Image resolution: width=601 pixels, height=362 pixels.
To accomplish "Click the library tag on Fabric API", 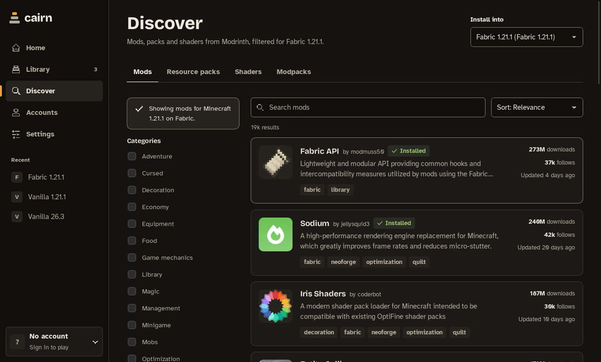I will coord(340,190).
